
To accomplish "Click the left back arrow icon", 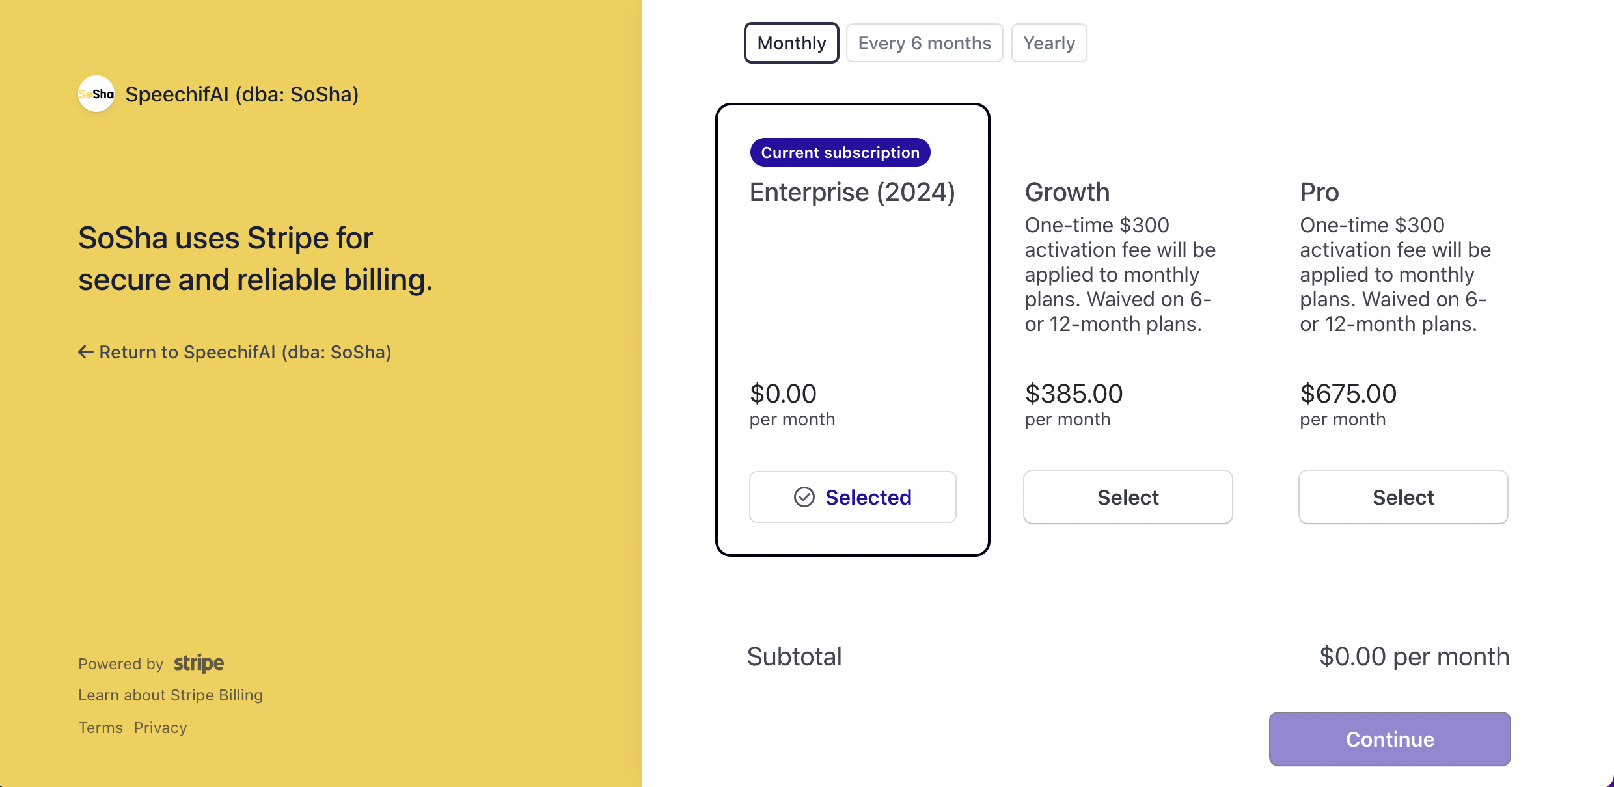I will click(x=85, y=352).
